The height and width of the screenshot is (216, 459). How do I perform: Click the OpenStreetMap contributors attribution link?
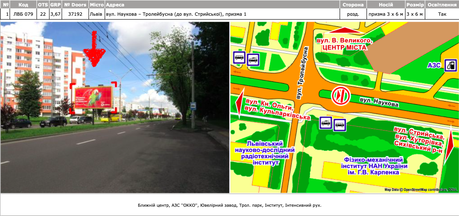(x=425, y=190)
